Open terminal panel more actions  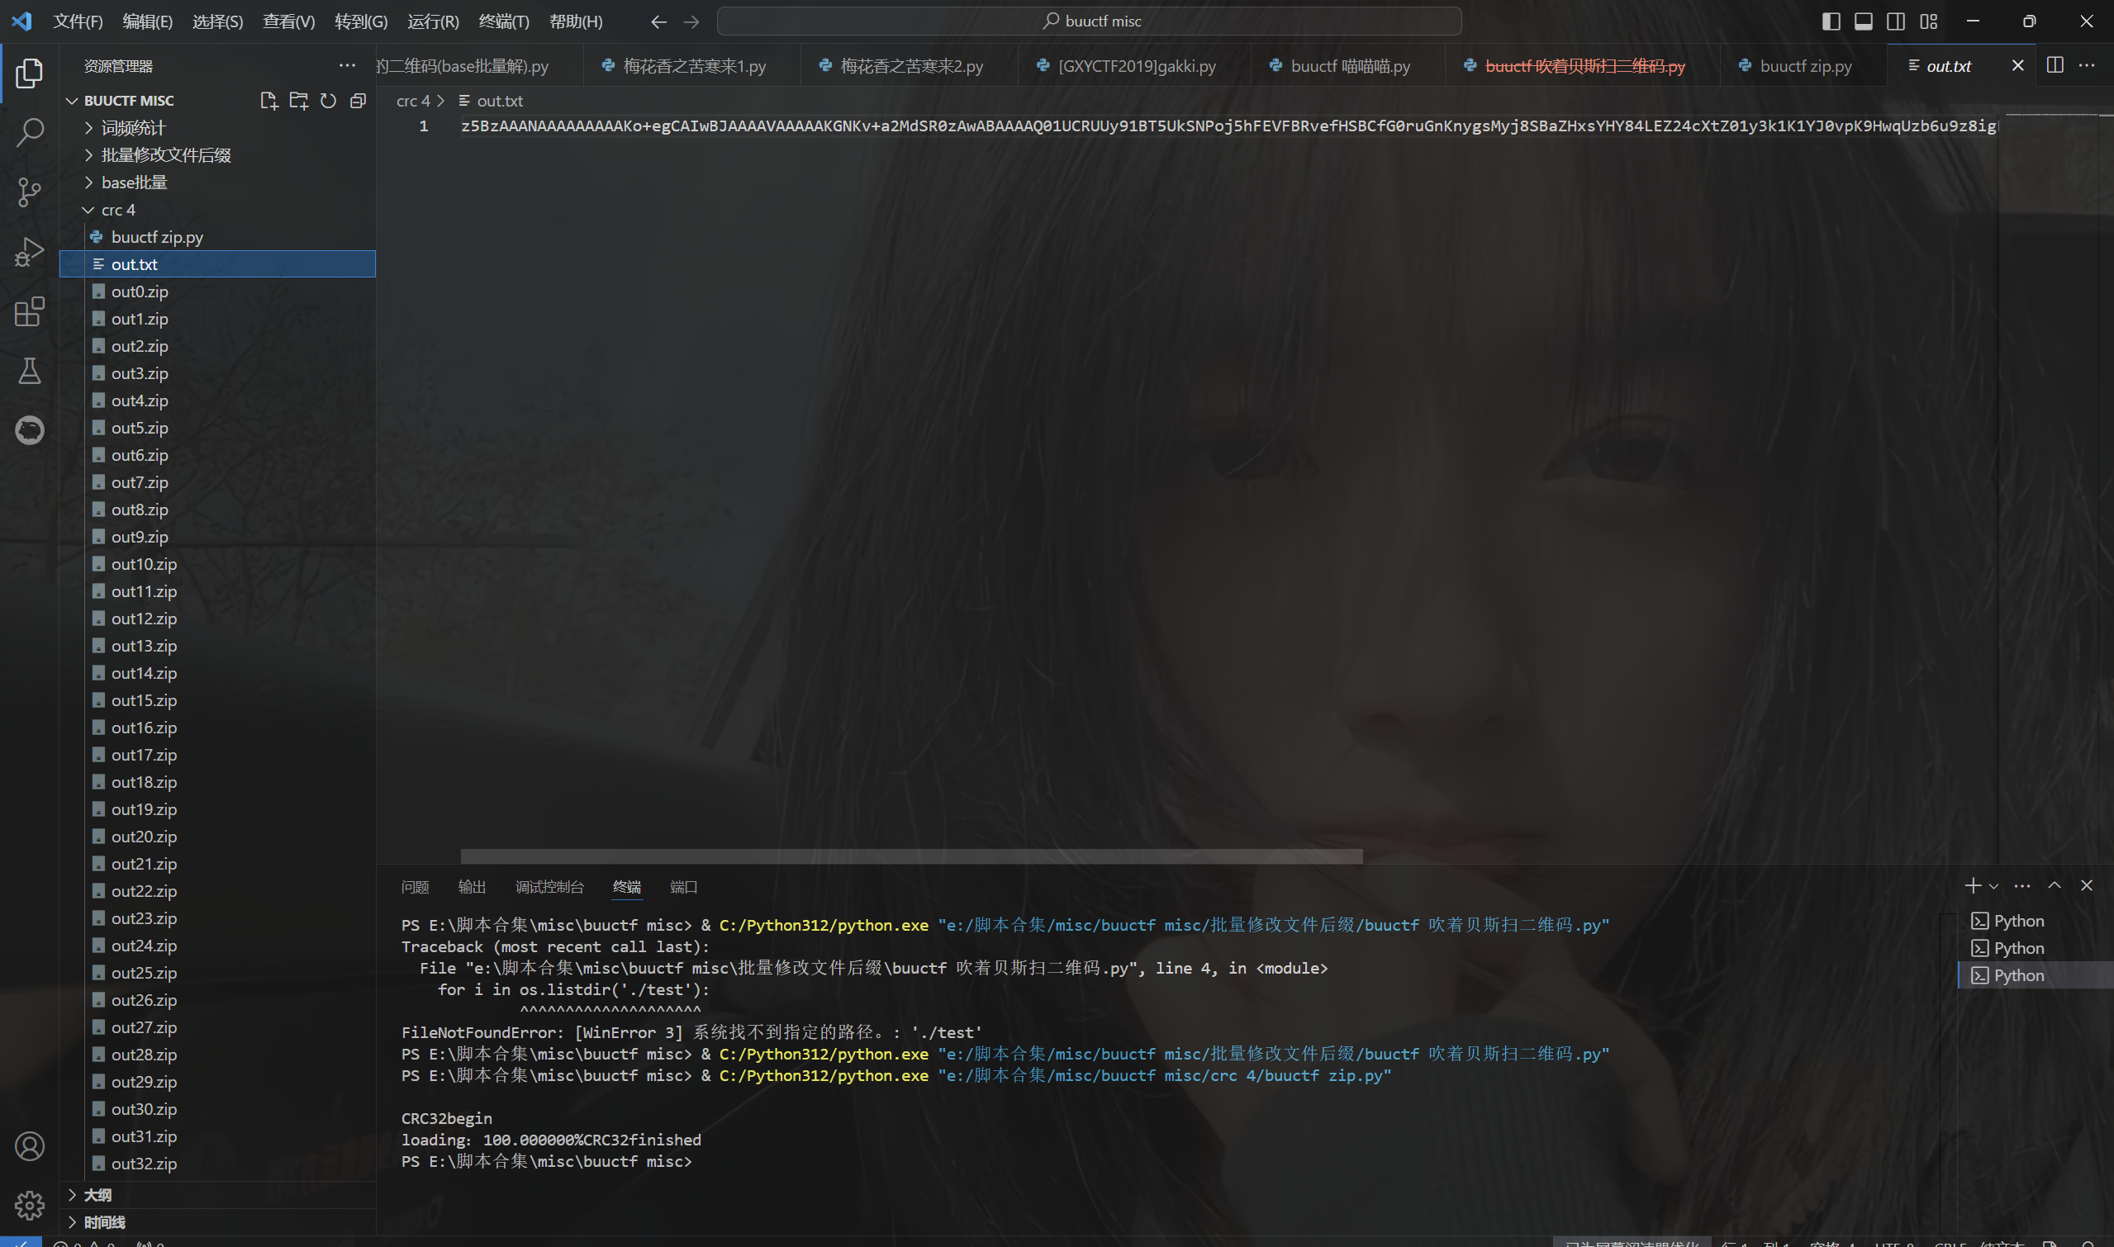(2022, 885)
